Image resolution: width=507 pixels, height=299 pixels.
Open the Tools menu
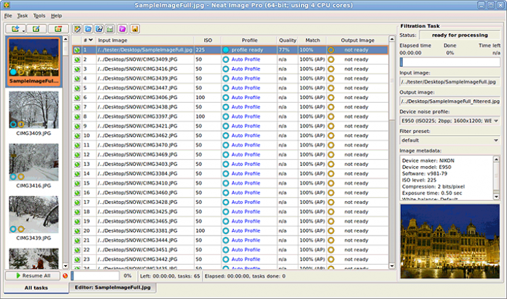pyautogui.click(x=39, y=15)
